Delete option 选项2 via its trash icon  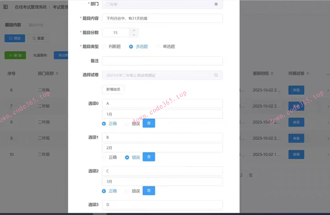149,191
